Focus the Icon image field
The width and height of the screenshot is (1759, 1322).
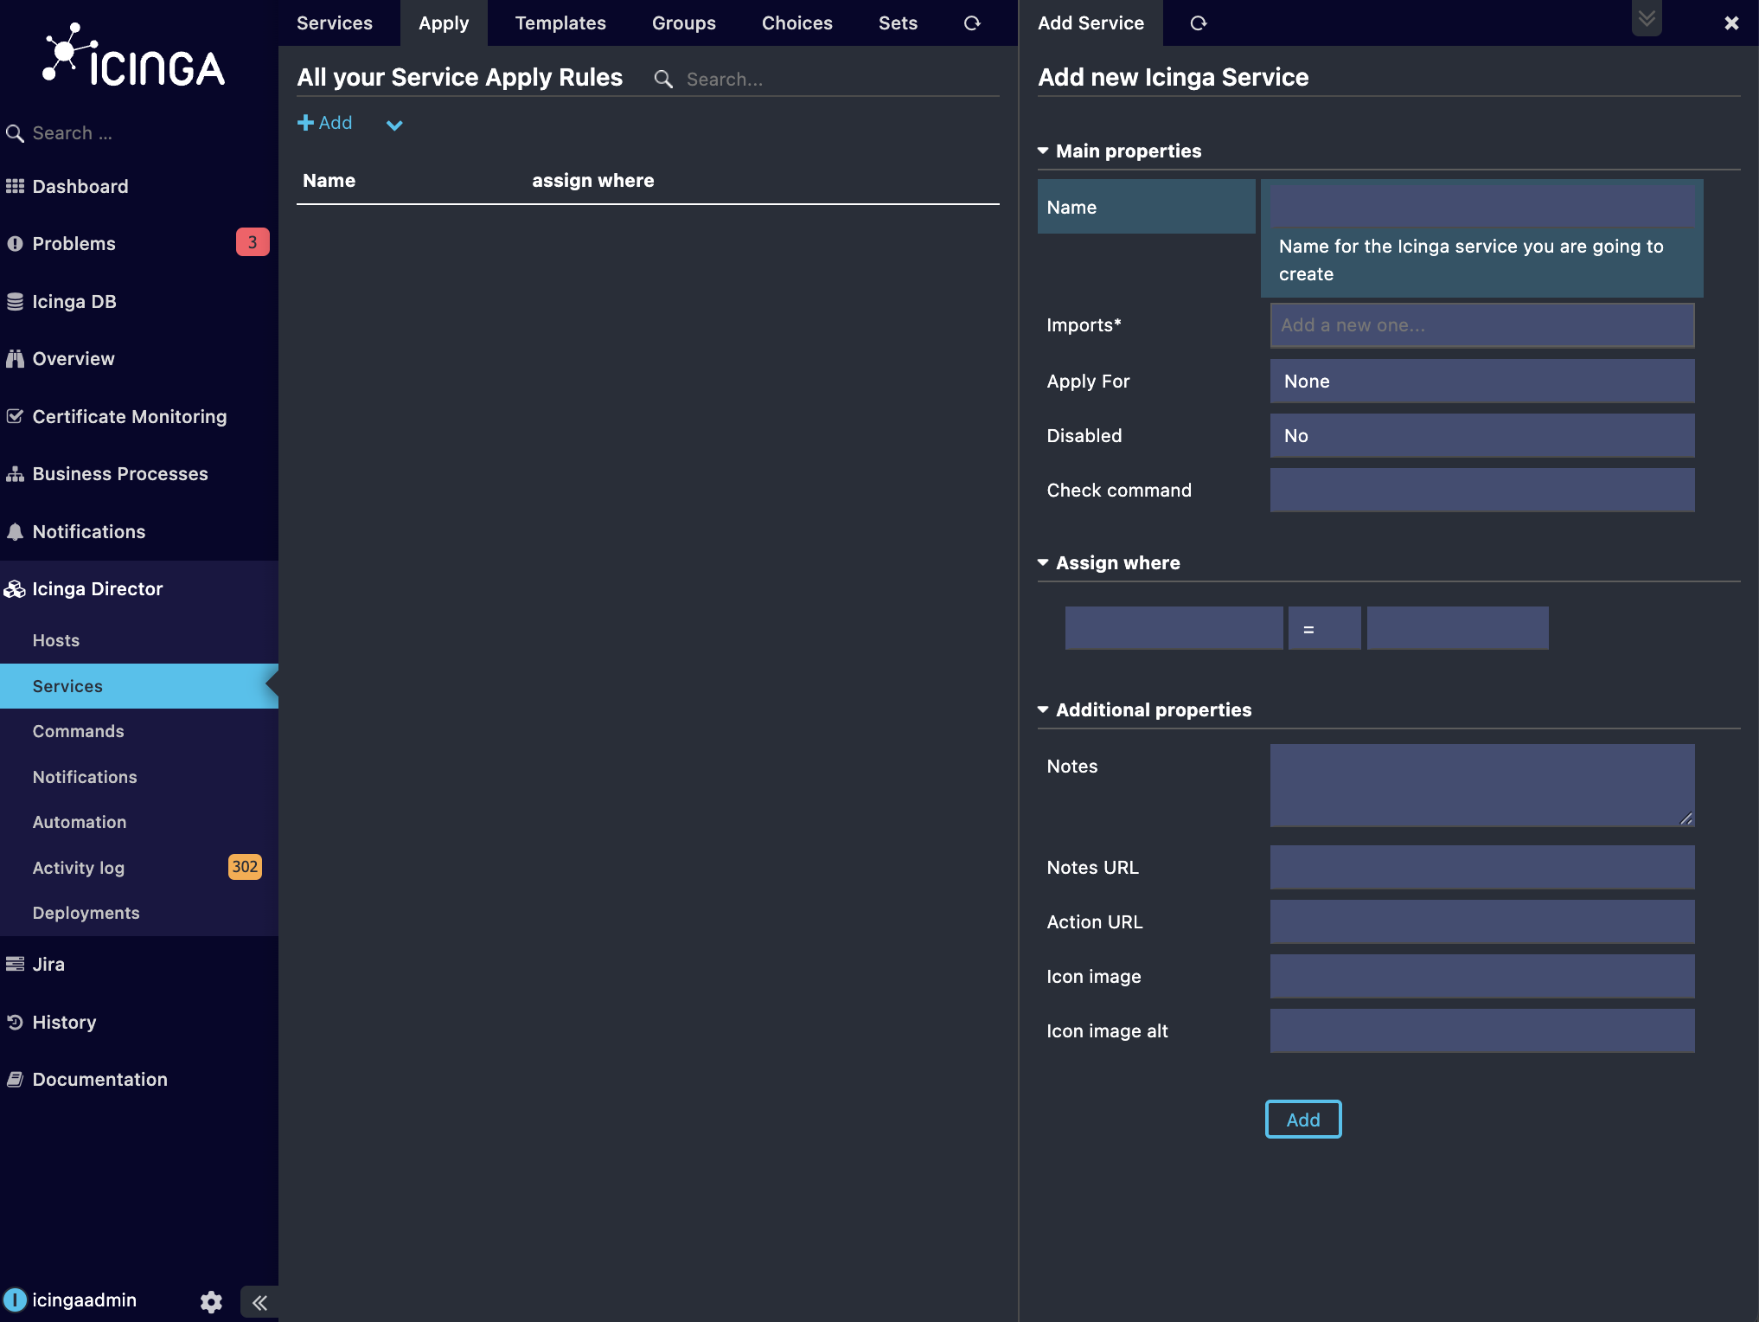click(1481, 976)
